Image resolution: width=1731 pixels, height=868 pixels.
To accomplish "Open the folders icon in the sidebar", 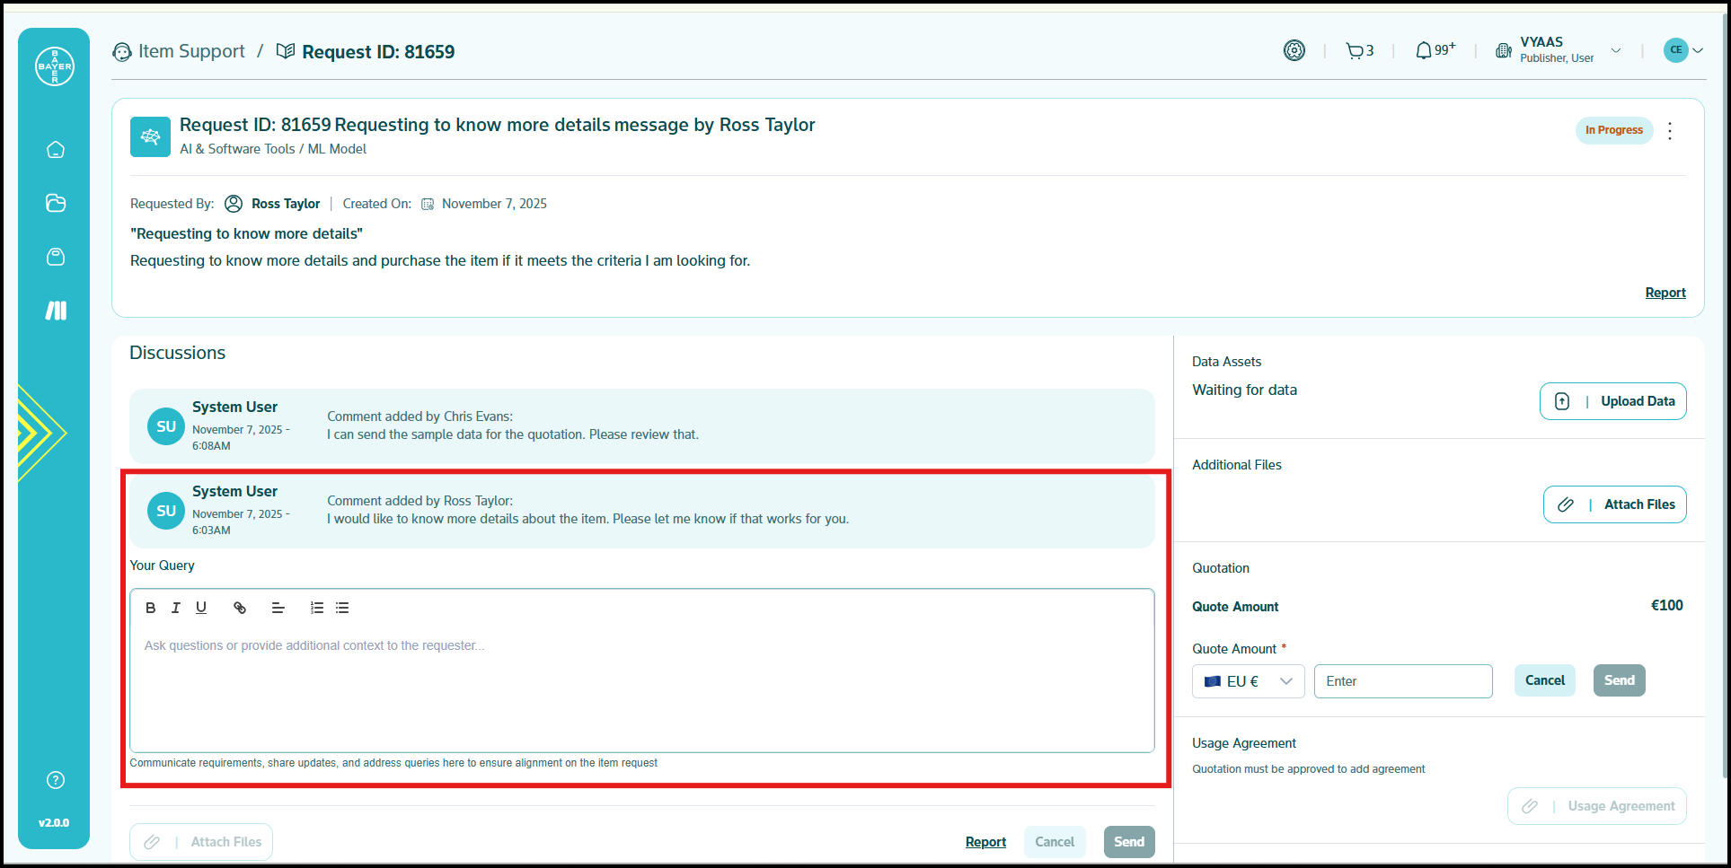I will coord(56,203).
